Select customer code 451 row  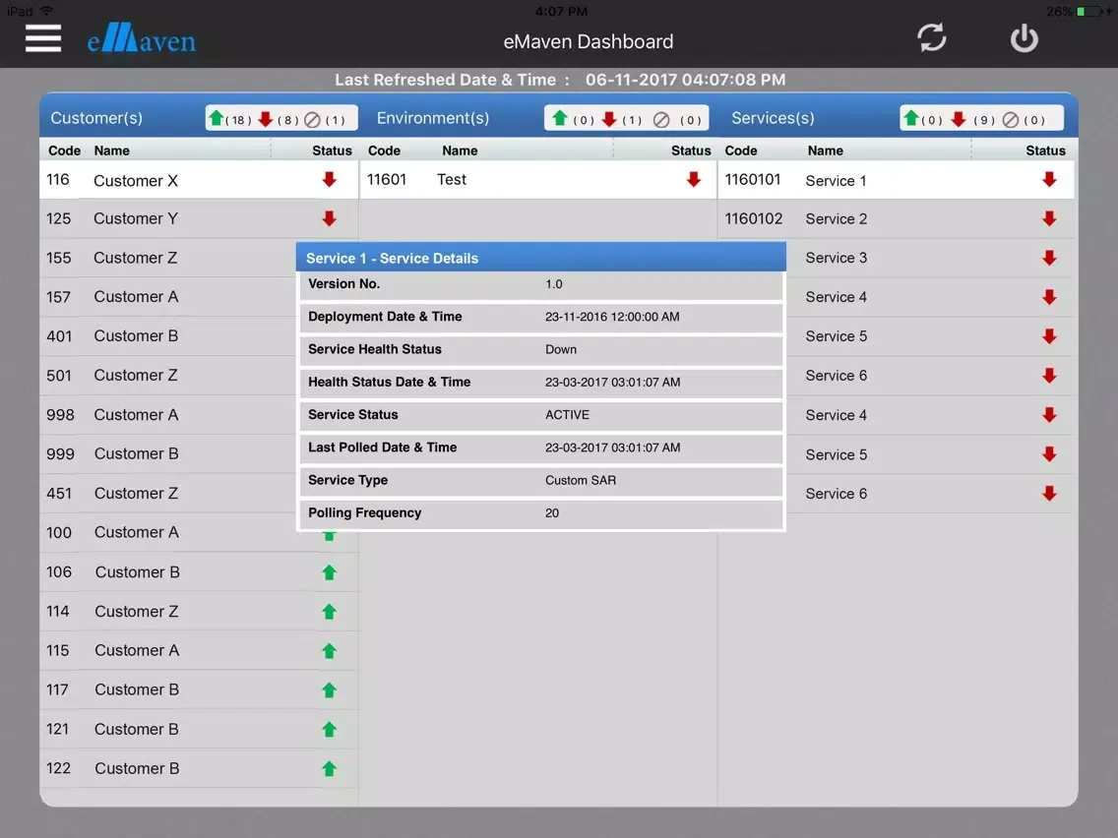tap(168, 493)
